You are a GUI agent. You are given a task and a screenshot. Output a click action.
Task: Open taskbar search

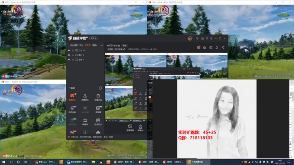click(x=11, y=162)
